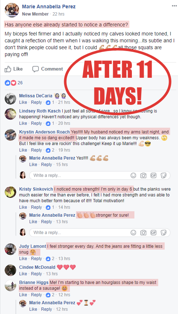Like Lindsey Roth Kasch's comment

(23, 123)
